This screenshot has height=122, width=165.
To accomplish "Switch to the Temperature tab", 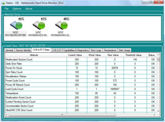I will [x=110, y=50].
